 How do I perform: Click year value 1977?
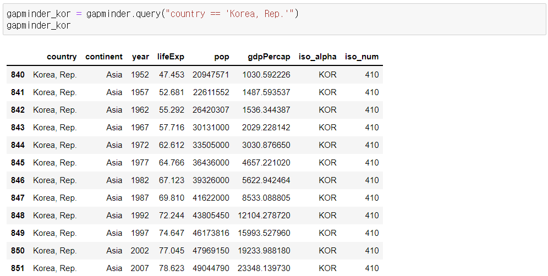[140, 162]
